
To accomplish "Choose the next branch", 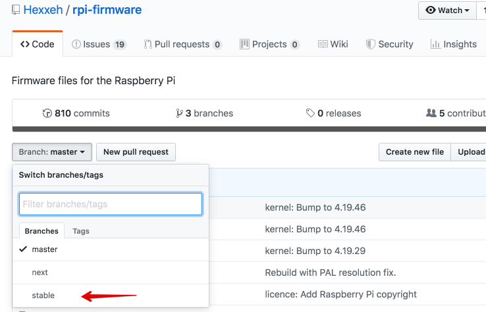I will (x=111, y=273).
